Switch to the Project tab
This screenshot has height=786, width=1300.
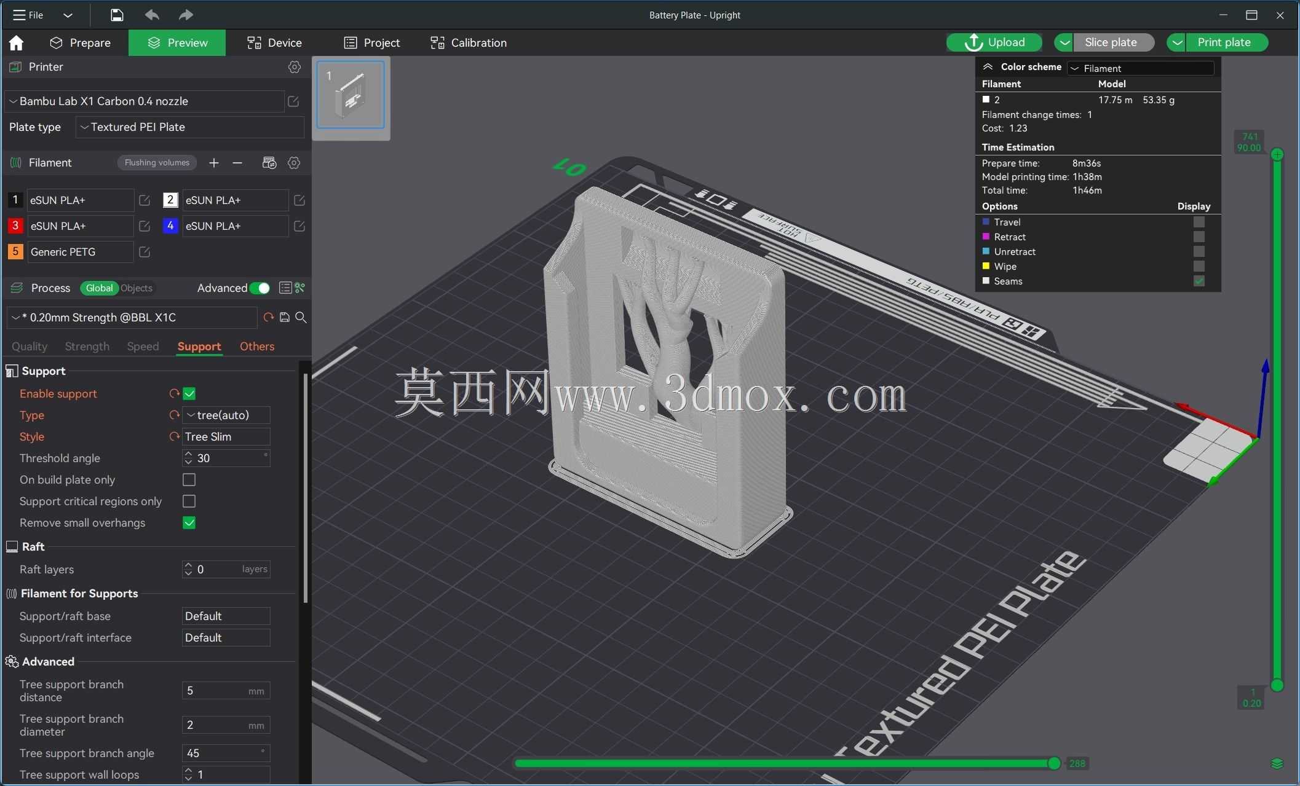tap(372, 42)
